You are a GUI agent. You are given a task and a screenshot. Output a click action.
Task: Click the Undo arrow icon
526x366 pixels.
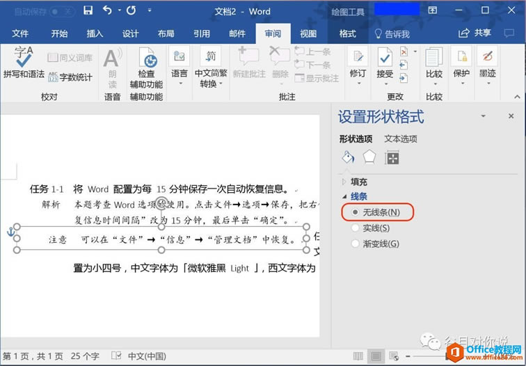pos(107,10)
